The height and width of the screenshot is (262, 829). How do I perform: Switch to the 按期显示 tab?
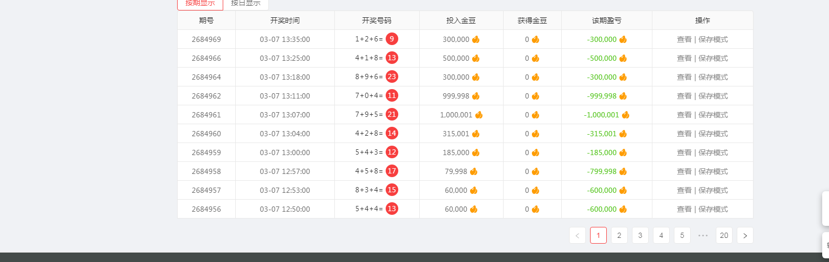coord(200,4)
